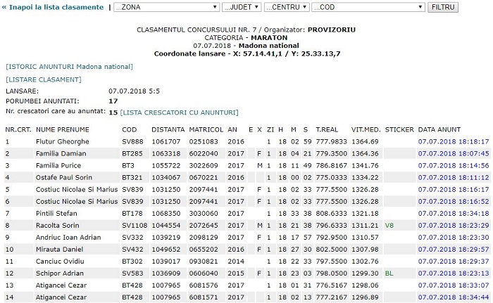Select name Flutur Gheorghe
Viewport: 493px width, 303px height.
pos(62,141)
